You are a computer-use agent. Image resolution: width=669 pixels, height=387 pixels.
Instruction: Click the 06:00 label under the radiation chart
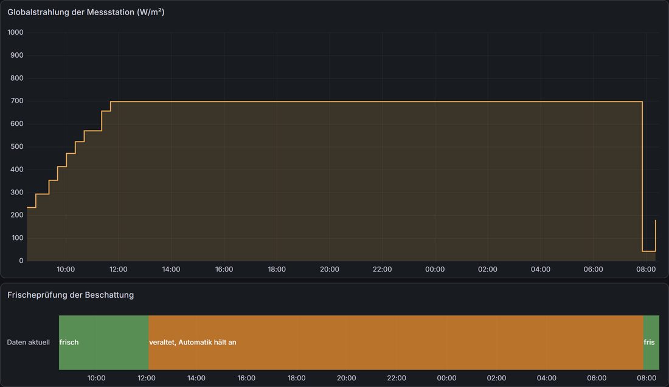593,269
